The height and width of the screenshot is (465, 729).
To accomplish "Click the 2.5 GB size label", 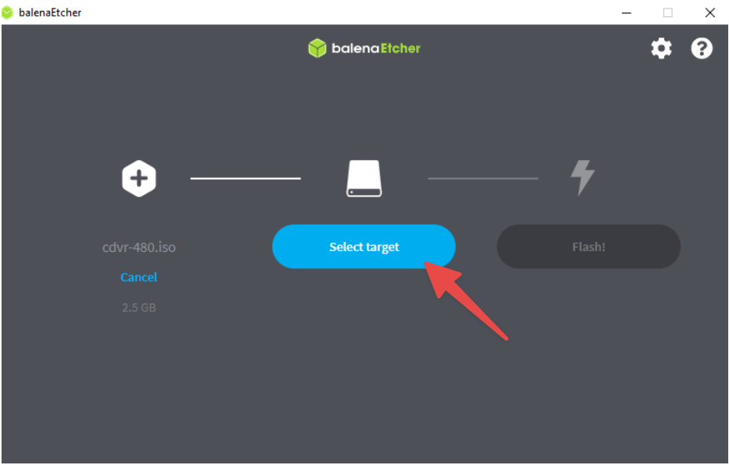I will [x=139, y=307].
